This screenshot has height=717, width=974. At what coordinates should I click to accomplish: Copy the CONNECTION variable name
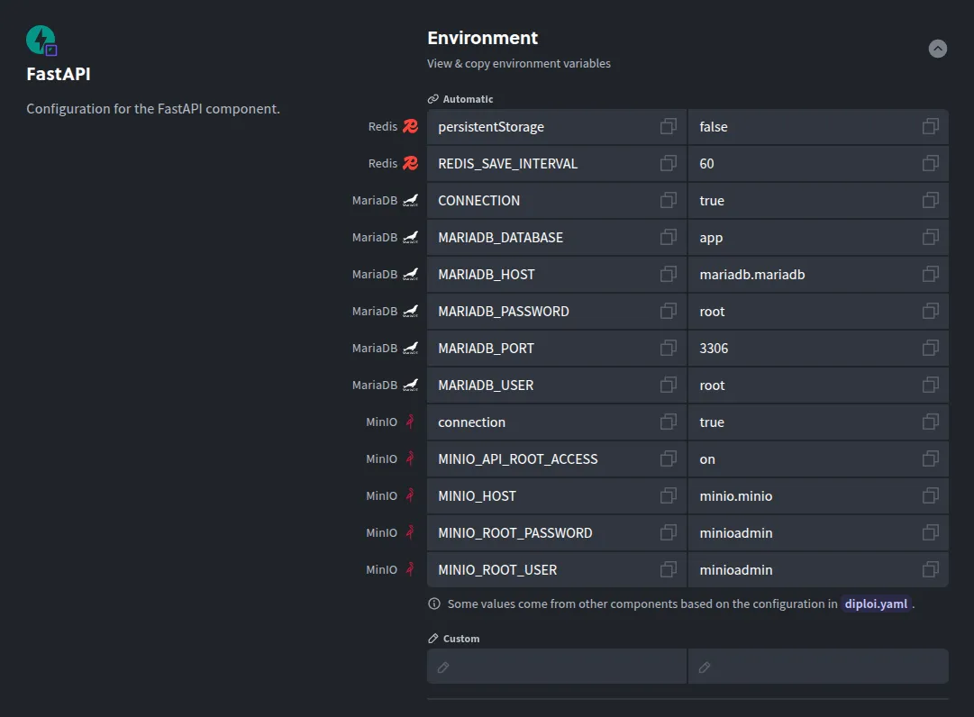(668, 200)
